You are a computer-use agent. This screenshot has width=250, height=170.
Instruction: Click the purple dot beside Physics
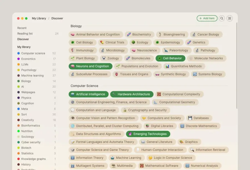tap(19, 98)
